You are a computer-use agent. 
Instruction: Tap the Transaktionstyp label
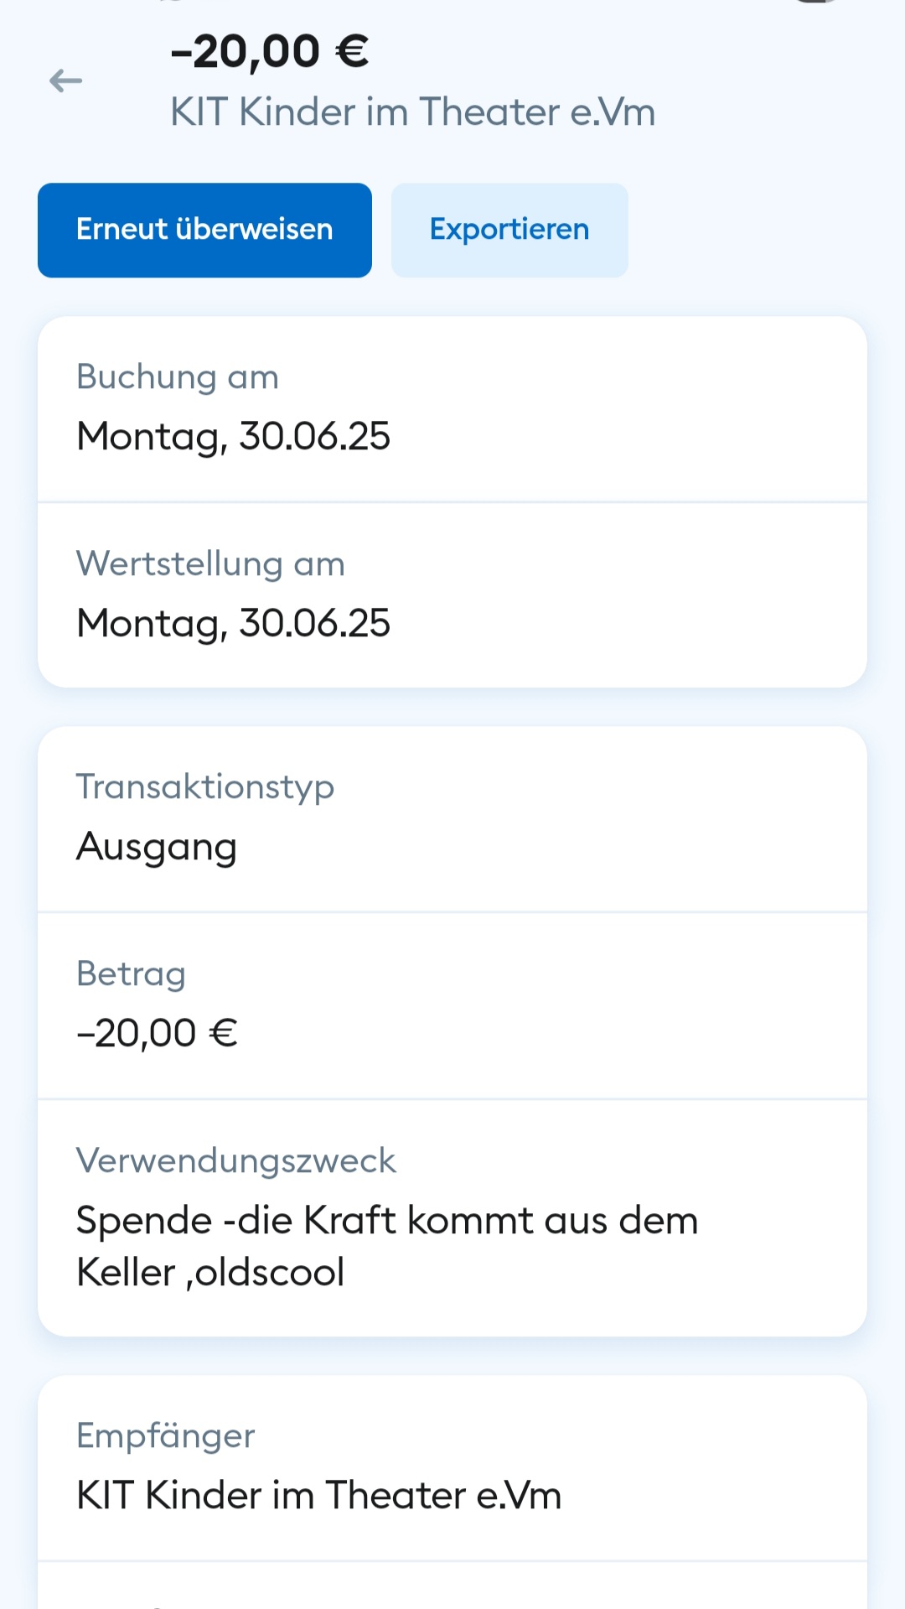205,787
